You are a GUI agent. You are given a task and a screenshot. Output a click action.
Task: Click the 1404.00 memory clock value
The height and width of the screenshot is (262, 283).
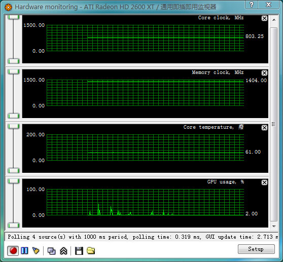coord(256,81)
